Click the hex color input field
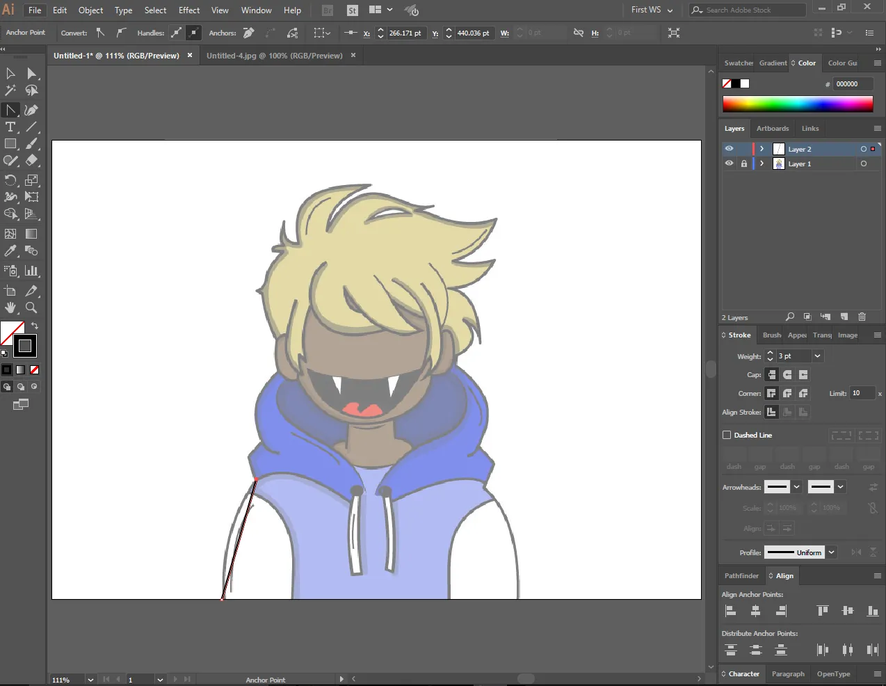Image resolution: width=886 pixels, height=686 pixels. click(x=853, y=83)
